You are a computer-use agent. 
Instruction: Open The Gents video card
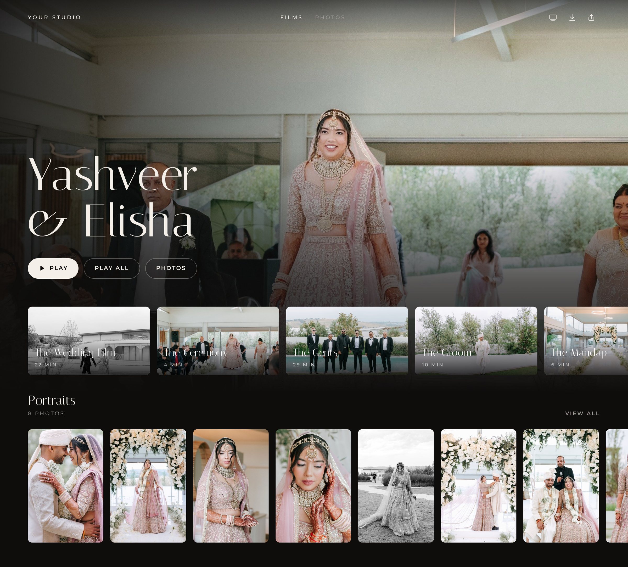point(347,341)
